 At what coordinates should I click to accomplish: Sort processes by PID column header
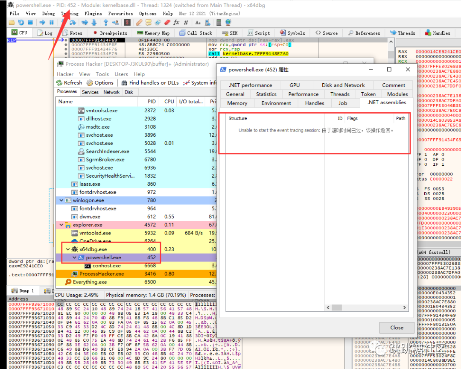(148, 102)
